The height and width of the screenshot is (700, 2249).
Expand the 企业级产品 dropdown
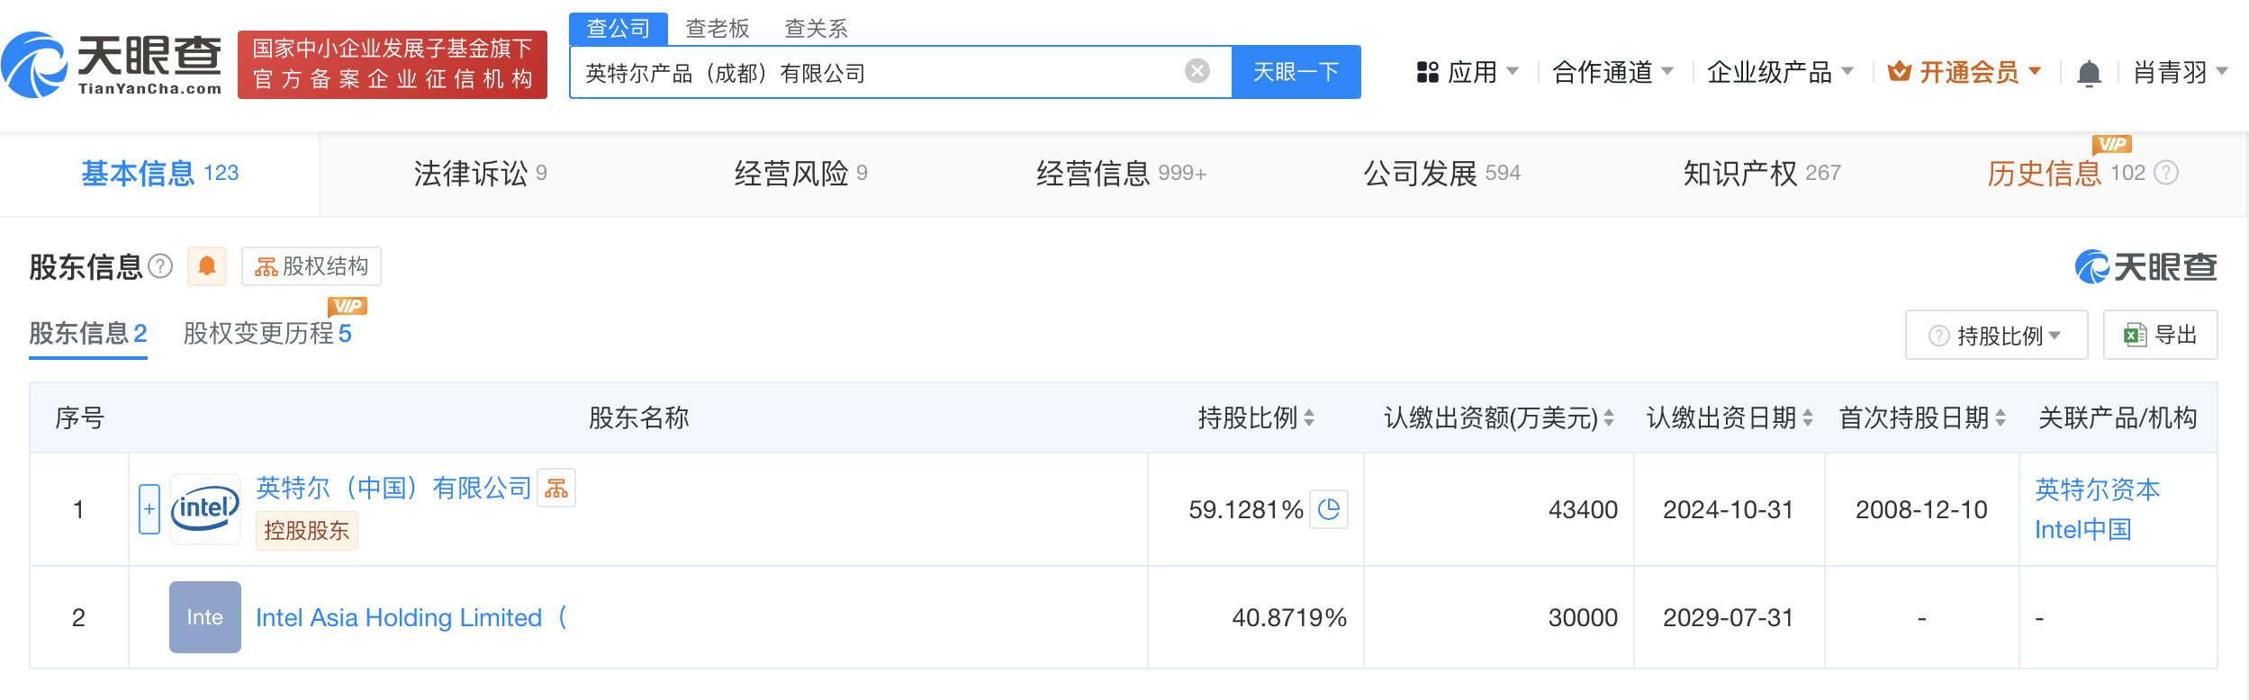click(x=1779, y=72)
